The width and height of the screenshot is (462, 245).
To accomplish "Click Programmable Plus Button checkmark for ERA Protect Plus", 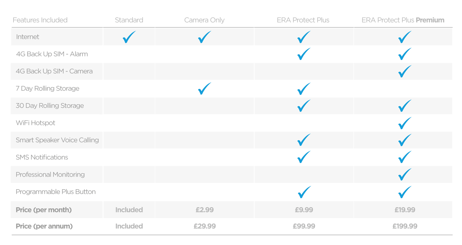I will click(304, 192).
